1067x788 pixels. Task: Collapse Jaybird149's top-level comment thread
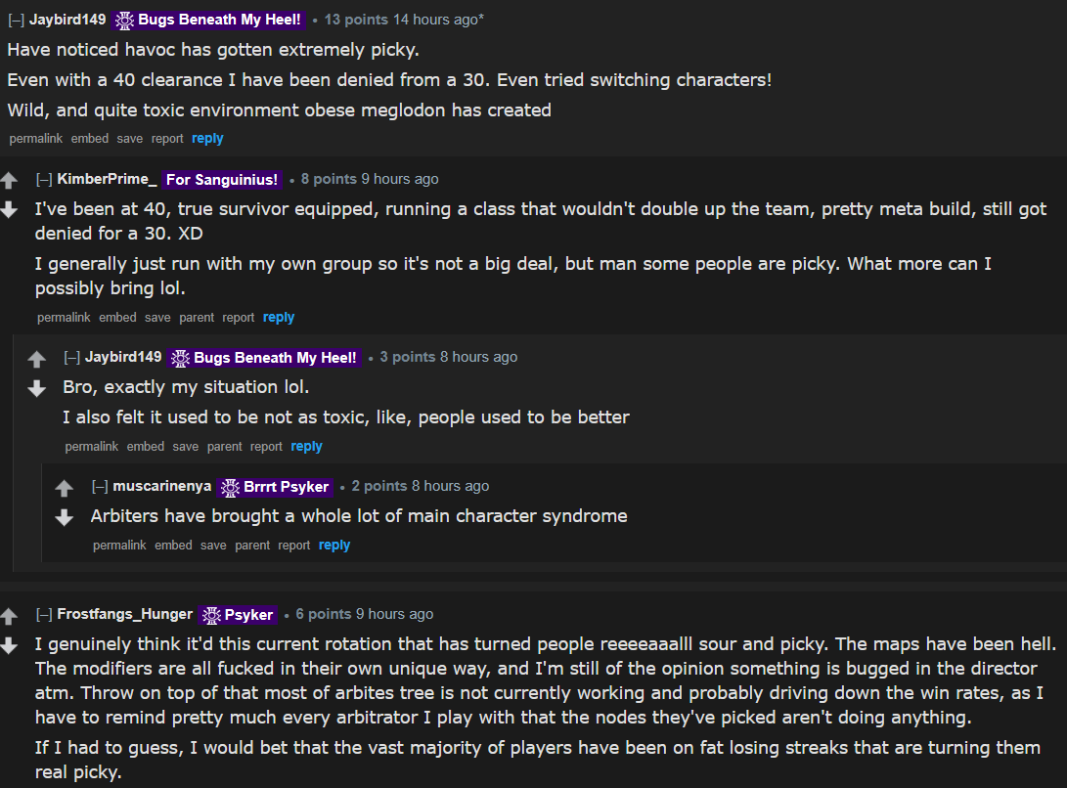pos(17,20)
